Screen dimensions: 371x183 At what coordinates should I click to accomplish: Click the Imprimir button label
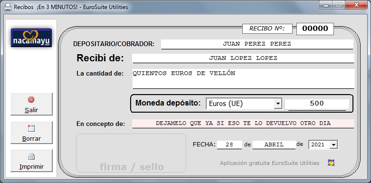click(31, 167)
